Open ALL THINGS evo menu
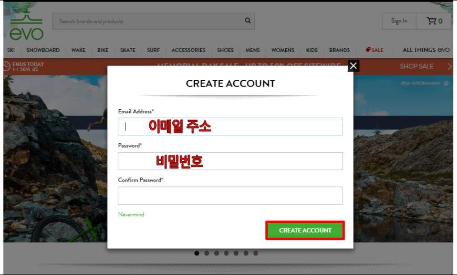 tap(426, 50)
